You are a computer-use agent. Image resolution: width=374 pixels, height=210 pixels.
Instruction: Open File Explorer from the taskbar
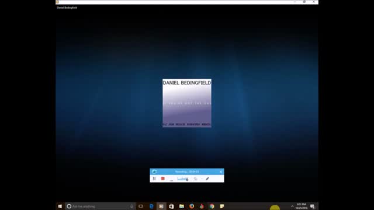(x=182, y=206)
